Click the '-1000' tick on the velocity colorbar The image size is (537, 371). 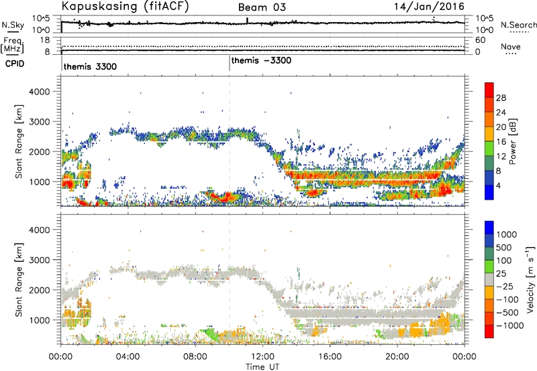point(509,325)
